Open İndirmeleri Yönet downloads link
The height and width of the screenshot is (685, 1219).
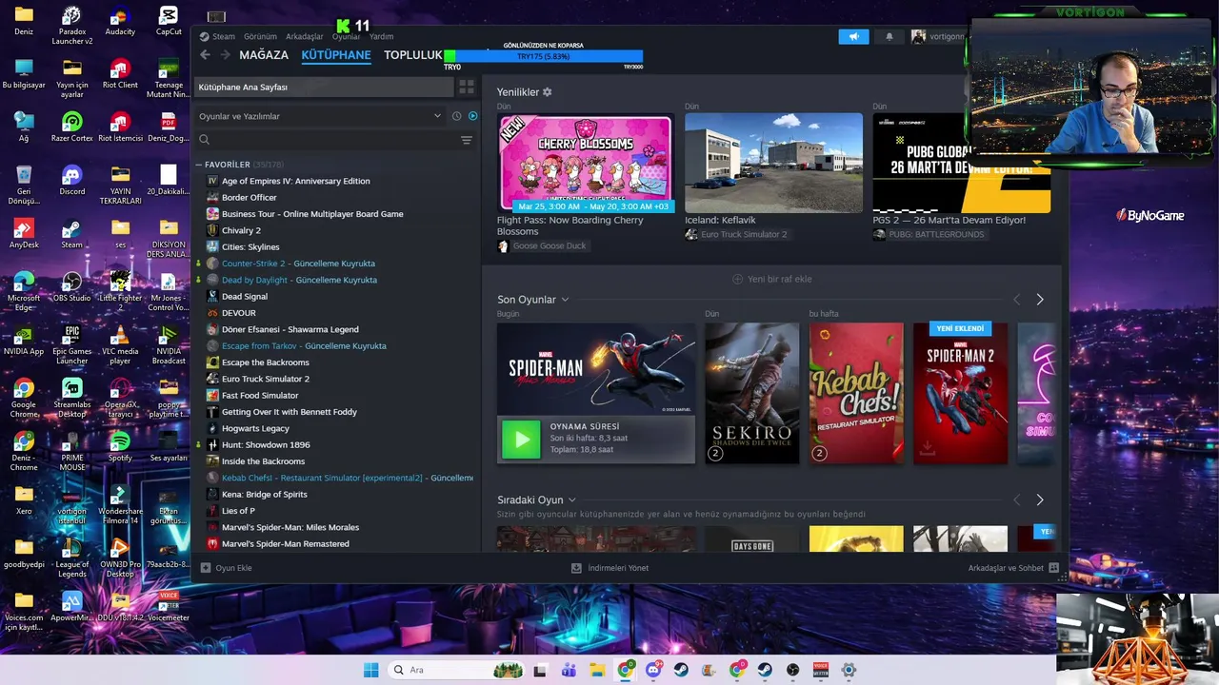coord(609,568)
